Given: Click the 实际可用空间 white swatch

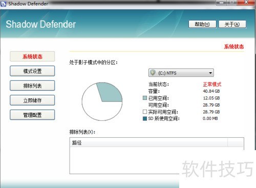Looking at the screenshot, I should pos(145,112).
